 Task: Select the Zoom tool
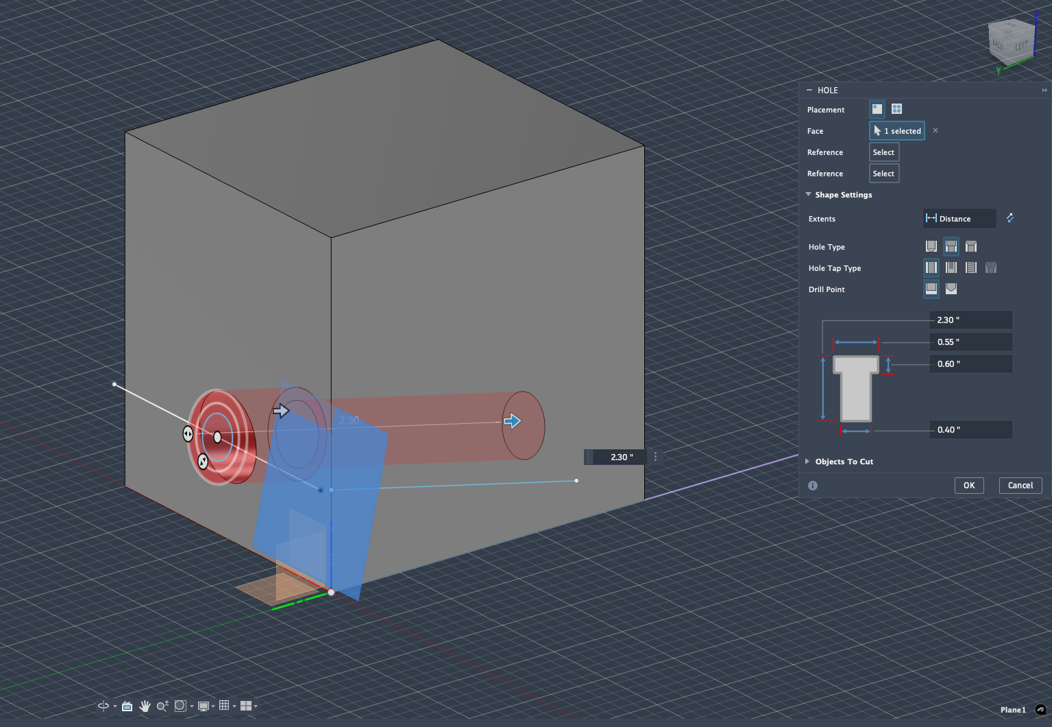pos(162,706)
